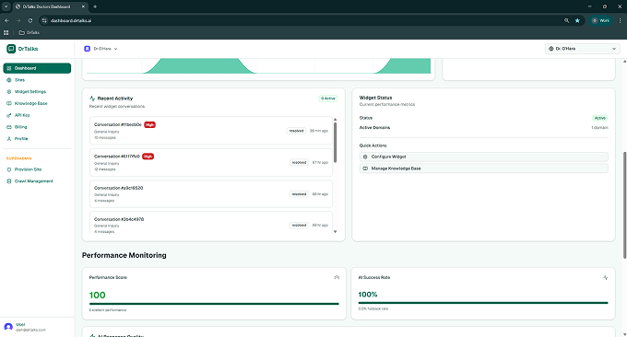Open the Chrome three-dot menu
The height and width of the screenshot is (337, 627).
(621, 20)
